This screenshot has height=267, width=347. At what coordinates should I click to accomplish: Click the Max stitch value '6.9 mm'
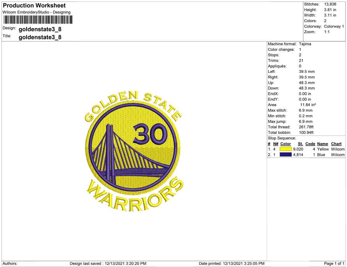click(306, 110)
